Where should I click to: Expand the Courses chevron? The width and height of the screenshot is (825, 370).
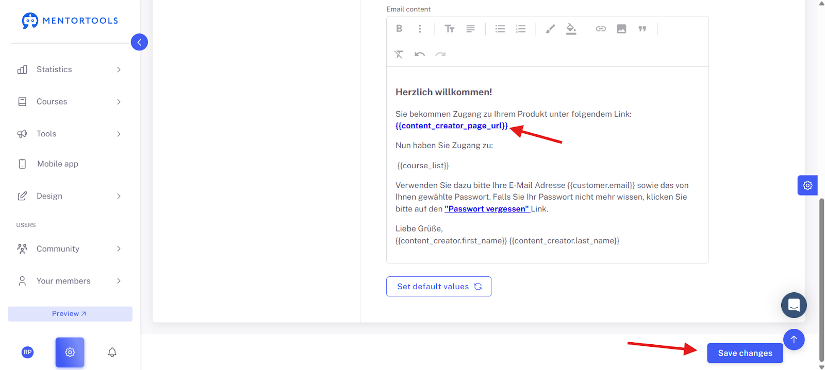coord(119,102)
